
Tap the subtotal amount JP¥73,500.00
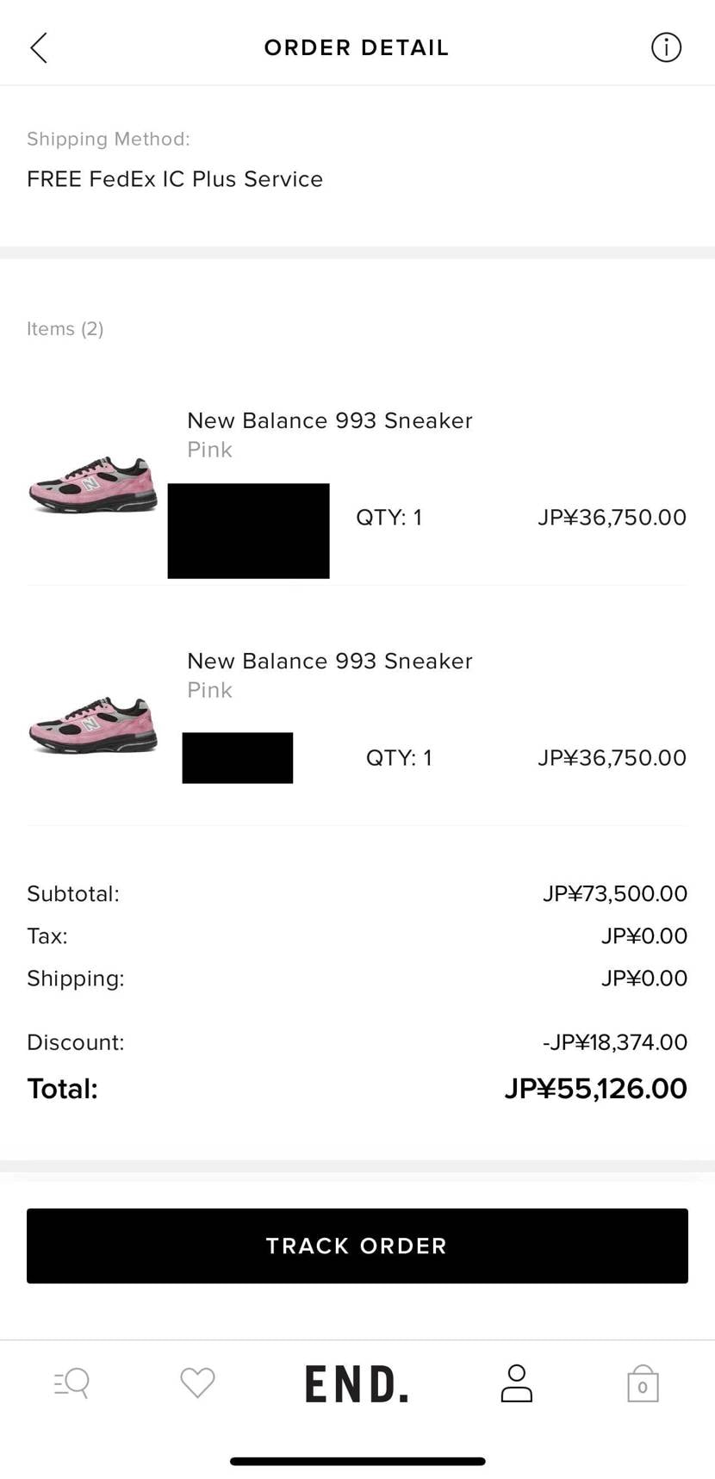(x=614, y=893)
